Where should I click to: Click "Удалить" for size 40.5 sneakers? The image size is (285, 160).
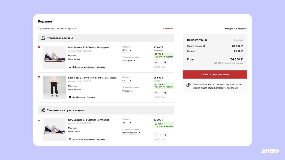101,67
